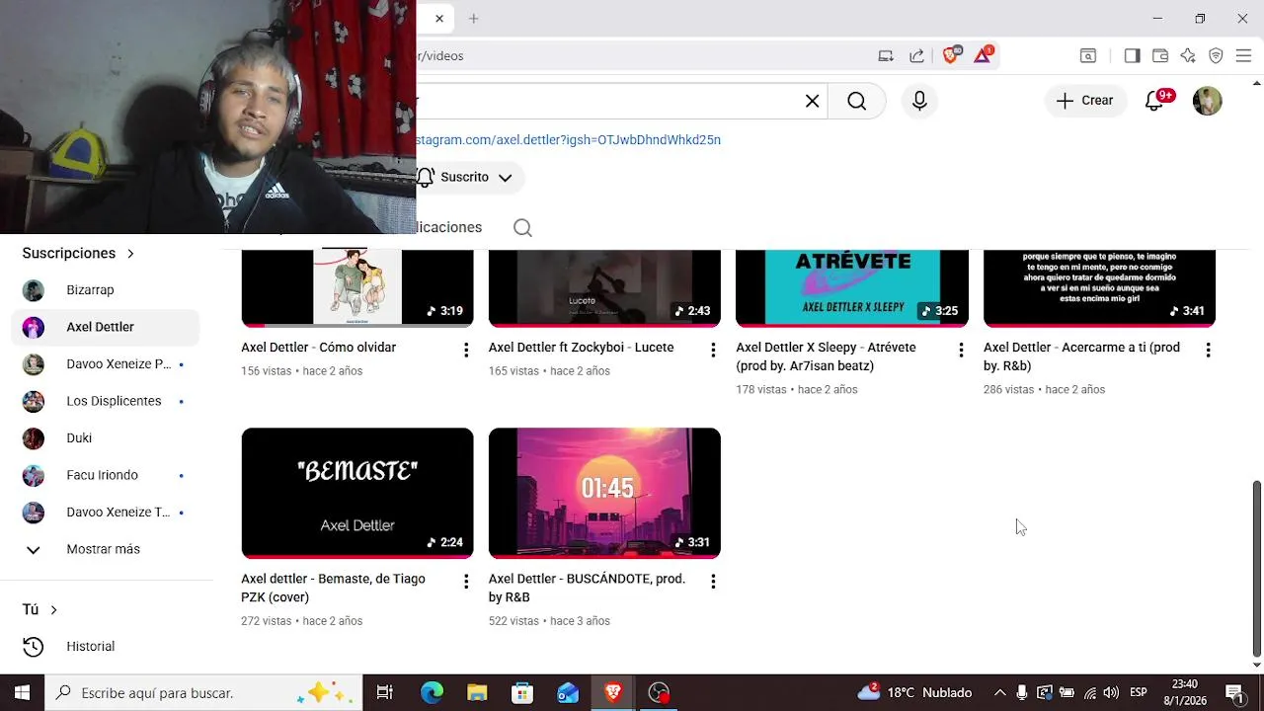Open the History icon in sidebar
The image size is (1264, 711).
pyautogui.click(x=34, y=647)
